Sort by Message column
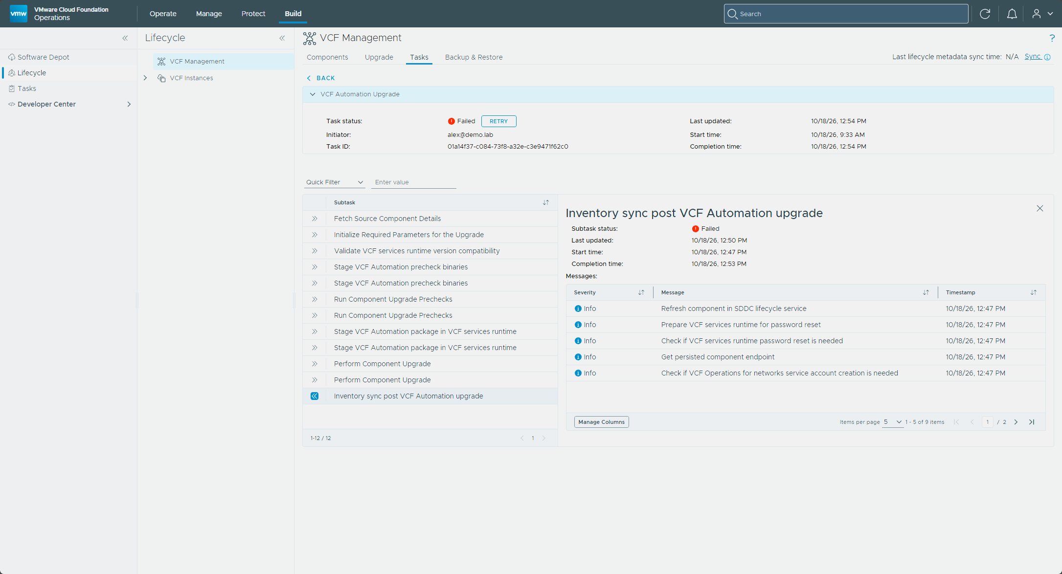Viewport: 1062px width, 574px height. point(926,292)
